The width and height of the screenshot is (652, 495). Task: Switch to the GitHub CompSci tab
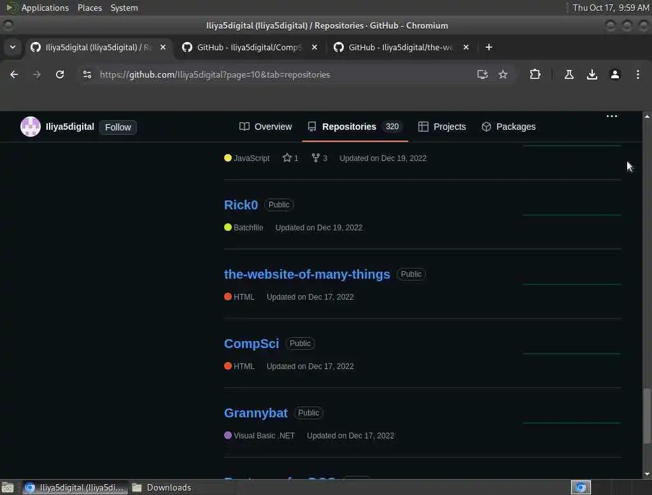pos(249,47)
